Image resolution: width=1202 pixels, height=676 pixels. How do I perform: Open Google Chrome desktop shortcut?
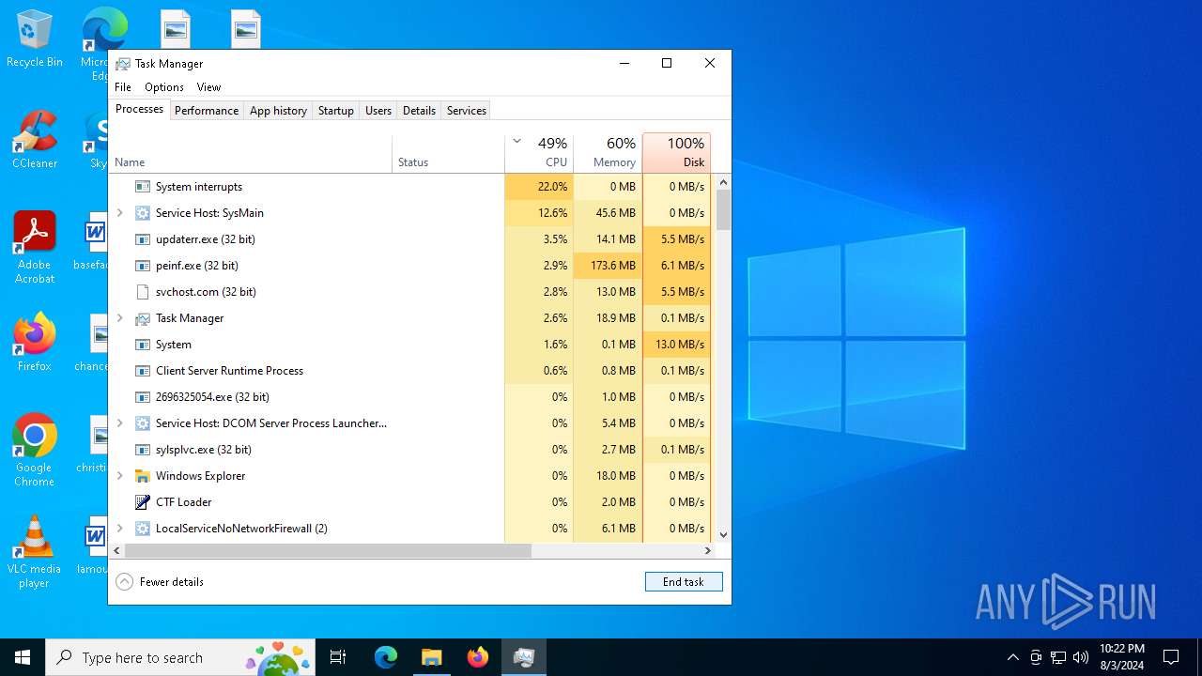pos(35,451)
